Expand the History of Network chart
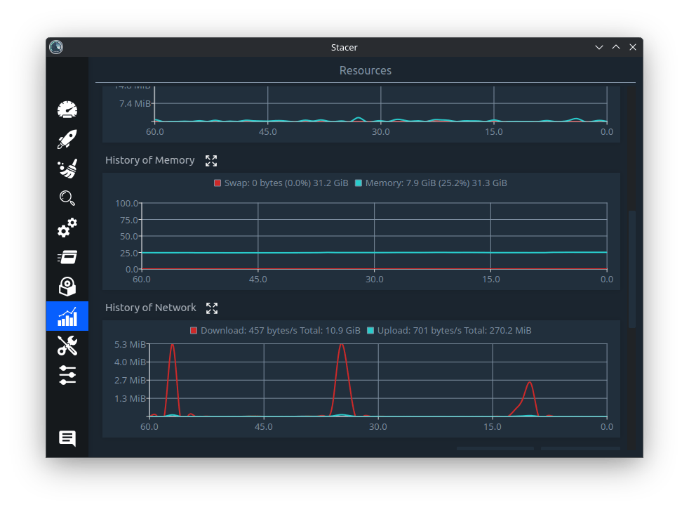 (212, 308)
